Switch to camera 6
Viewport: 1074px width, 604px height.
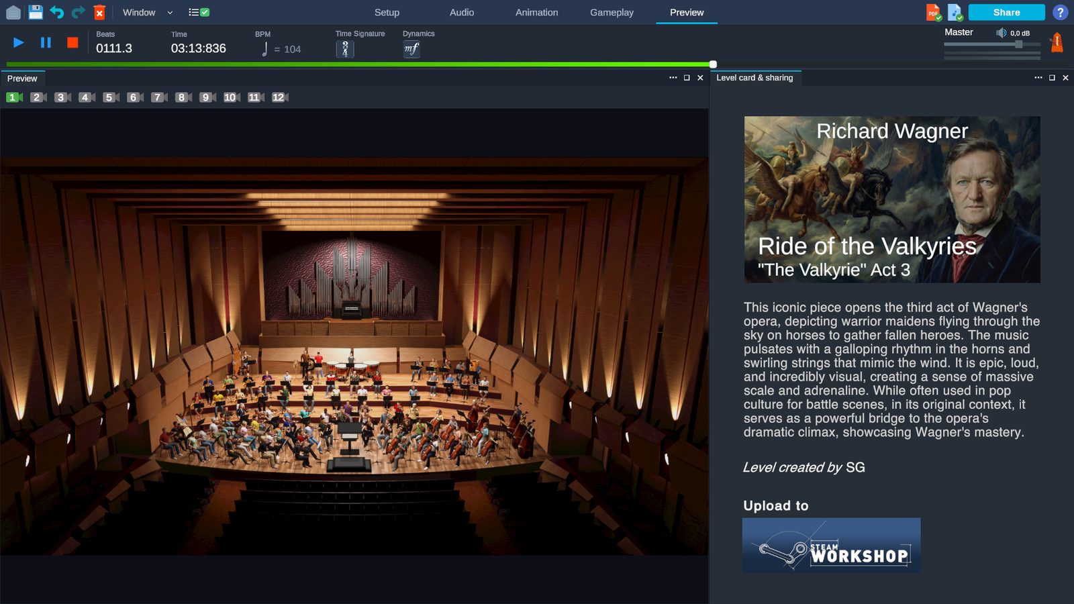tap(135, 97)
